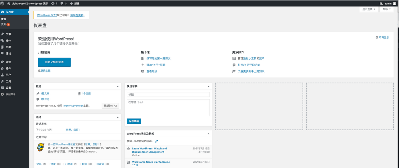Click the 请现在更新 update now link

(77, 15)
